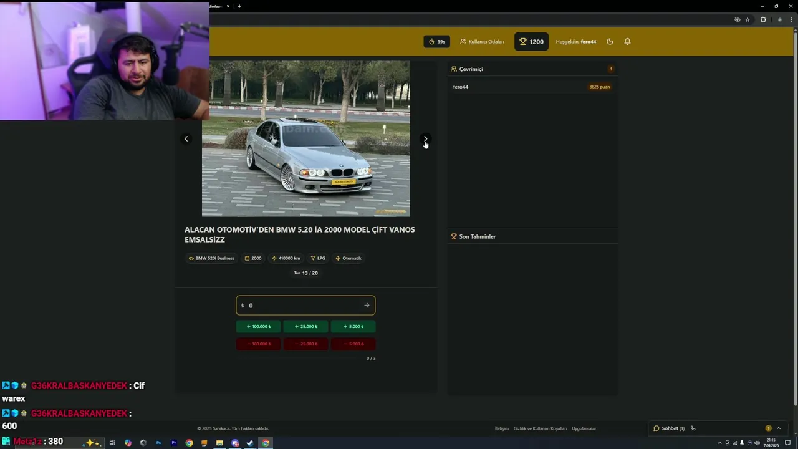This screenshot has height=449, width=798.
Task: Add 100.000 ₺ to the guess
Action: point(258,326)
